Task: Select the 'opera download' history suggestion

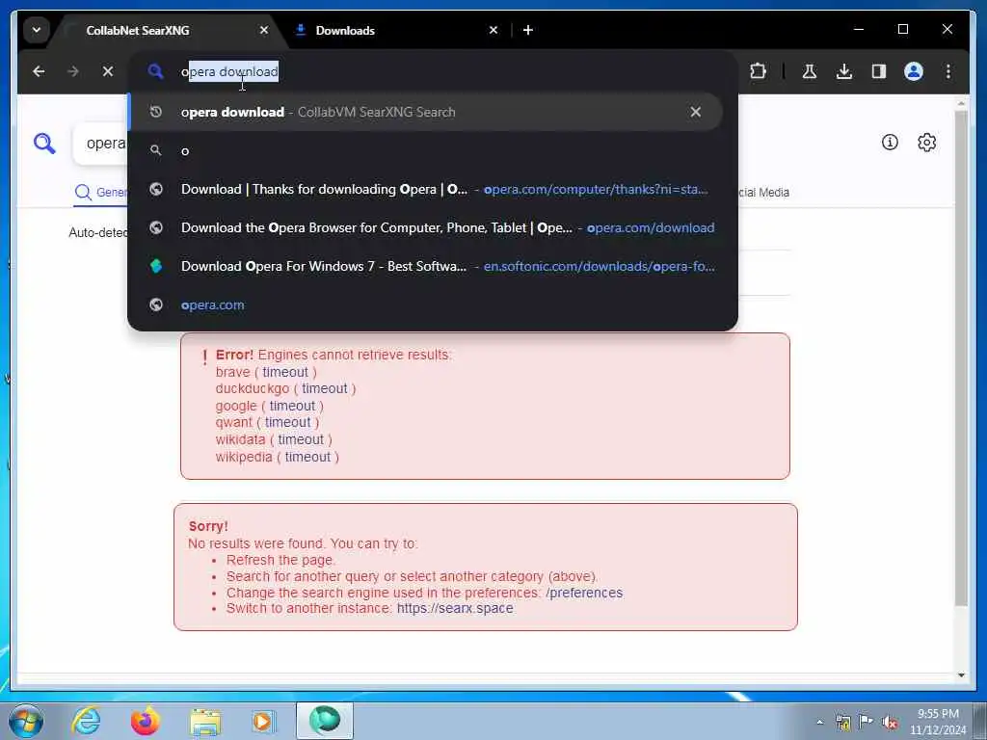Action: pos(425,112)
